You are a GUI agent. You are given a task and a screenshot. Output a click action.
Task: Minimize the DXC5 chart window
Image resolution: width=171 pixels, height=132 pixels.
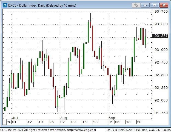click(x=145, y=5)
